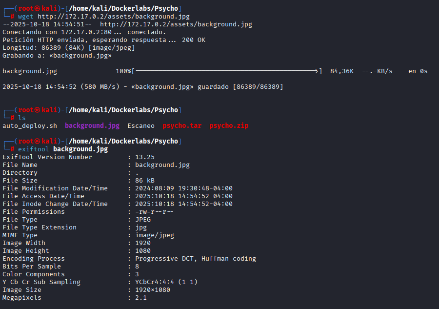Click the red psycho.zip file name
This screenshot has height=309, width=439.
point(229,125)
